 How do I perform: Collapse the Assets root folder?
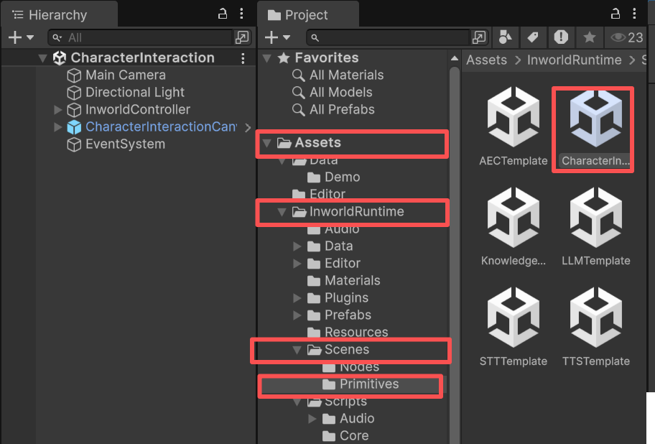[x=267, y=143]
